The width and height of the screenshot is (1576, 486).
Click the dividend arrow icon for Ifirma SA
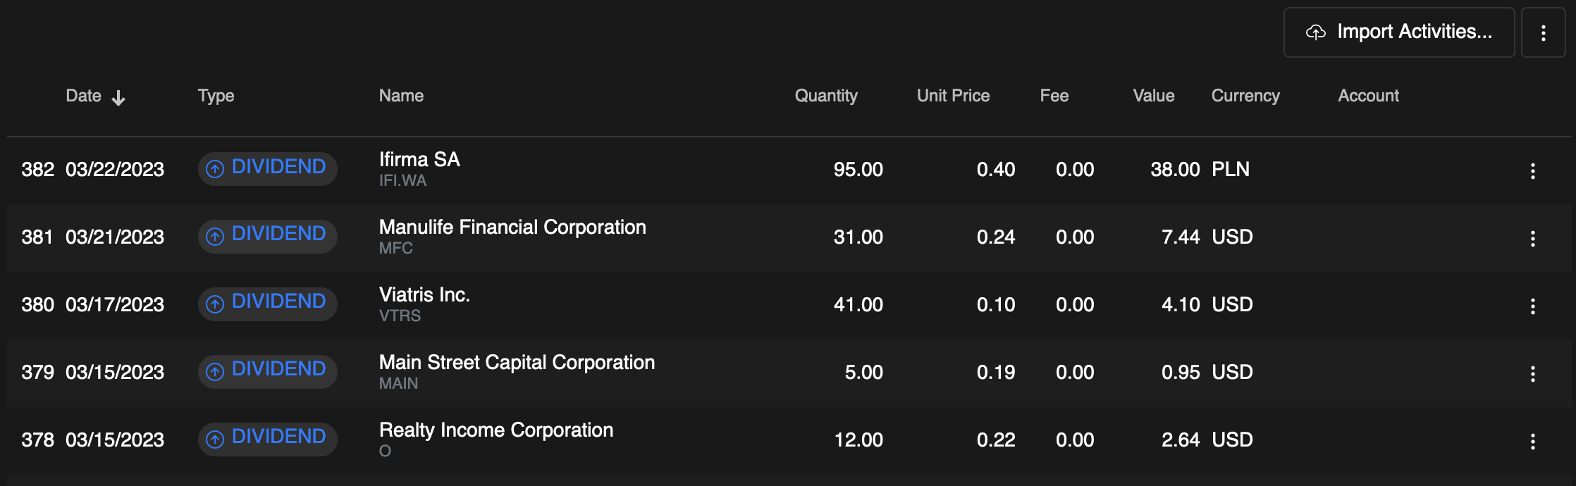(x=215, y=169)
